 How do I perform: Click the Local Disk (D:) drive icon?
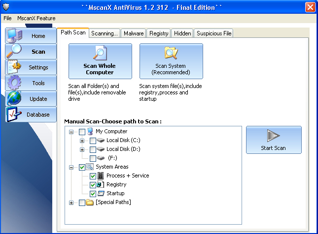click(101, 149)
